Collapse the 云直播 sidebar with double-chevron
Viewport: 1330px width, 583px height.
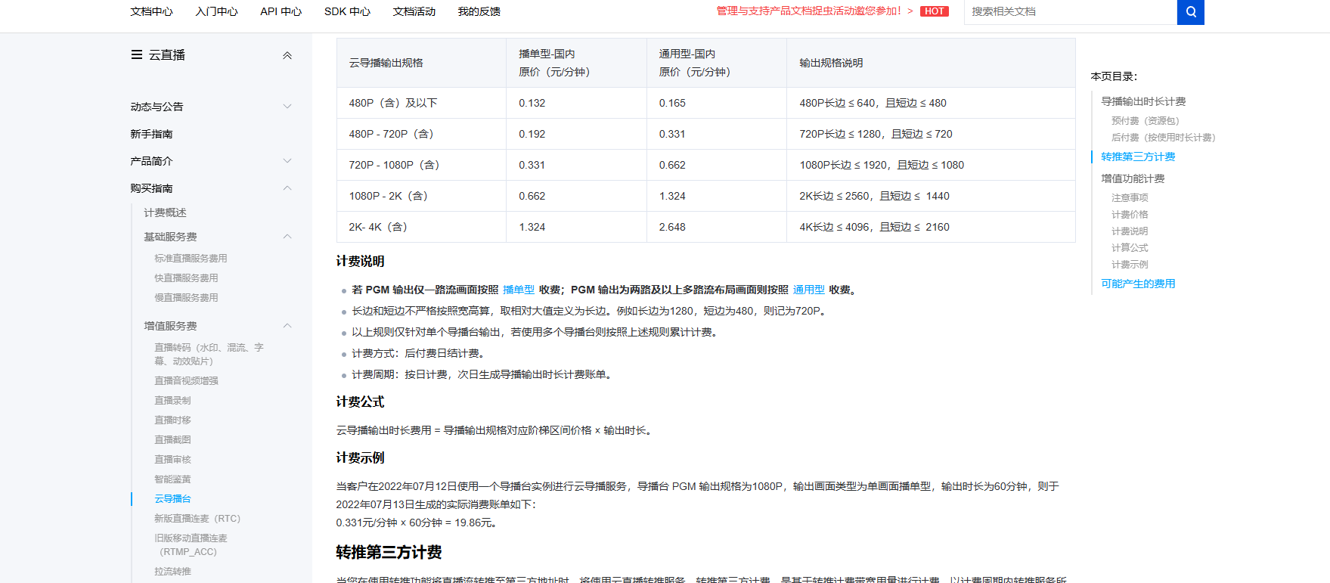[287, 55]
